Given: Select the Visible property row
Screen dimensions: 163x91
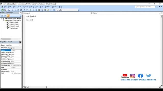Looking at the screenshot, I should click(11, 73).
